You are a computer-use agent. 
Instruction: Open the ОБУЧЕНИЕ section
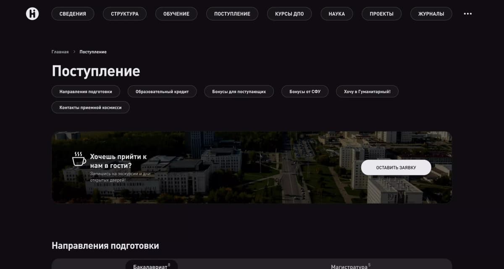[176, 13]
